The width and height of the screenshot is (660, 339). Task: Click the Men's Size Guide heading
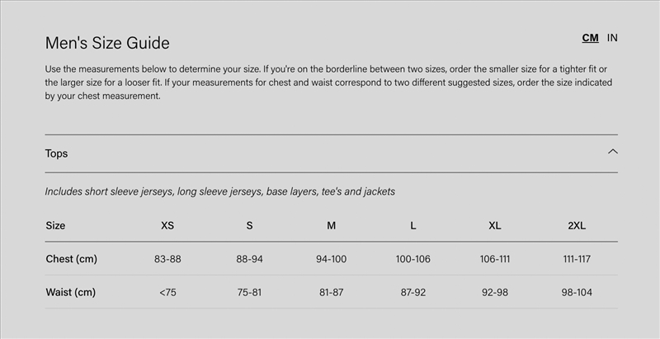click(x=107, y=43)
